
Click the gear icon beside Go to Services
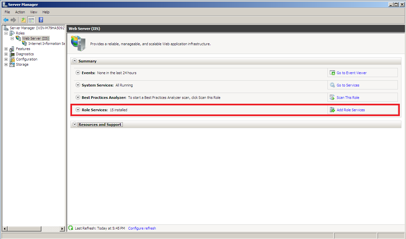coord(332,85)
